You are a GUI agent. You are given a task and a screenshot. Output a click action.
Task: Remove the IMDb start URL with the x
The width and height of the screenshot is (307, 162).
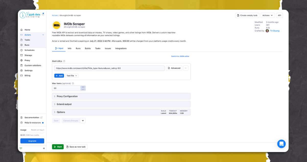click(186, 68)
